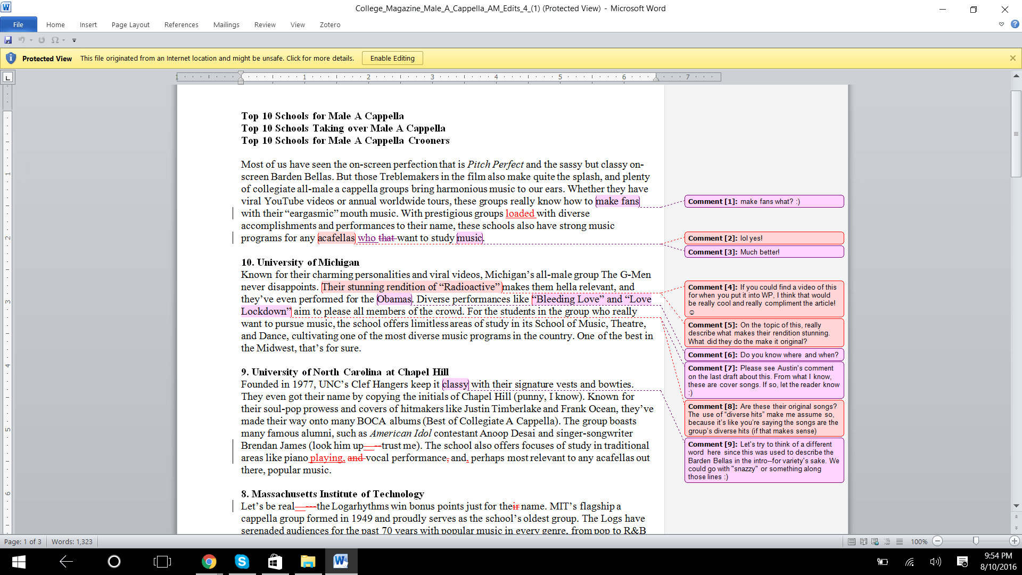Open the Undo history dropdown arrow
Image resolution: width=1022 pixels, height=575 pixels.
[x=31, y=40]
